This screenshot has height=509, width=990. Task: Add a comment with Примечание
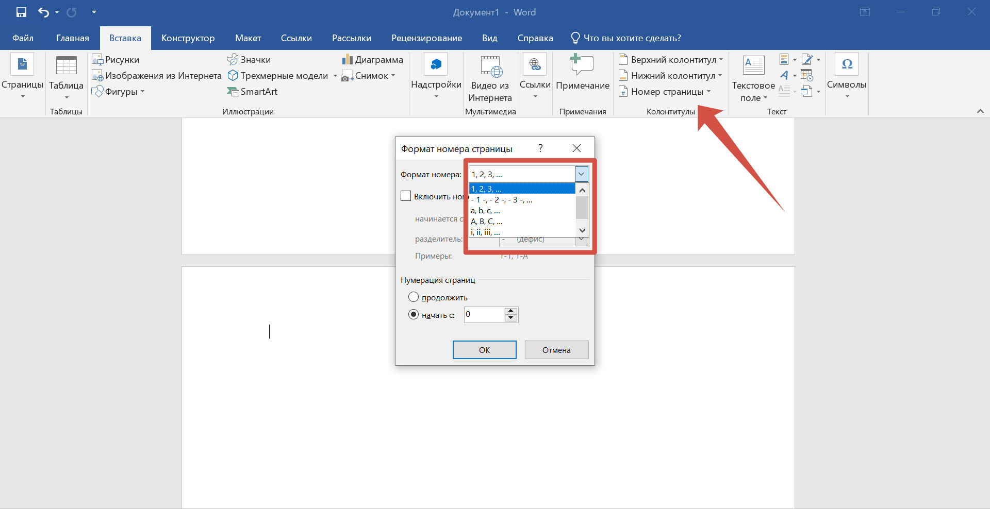(x=583, y=72)
